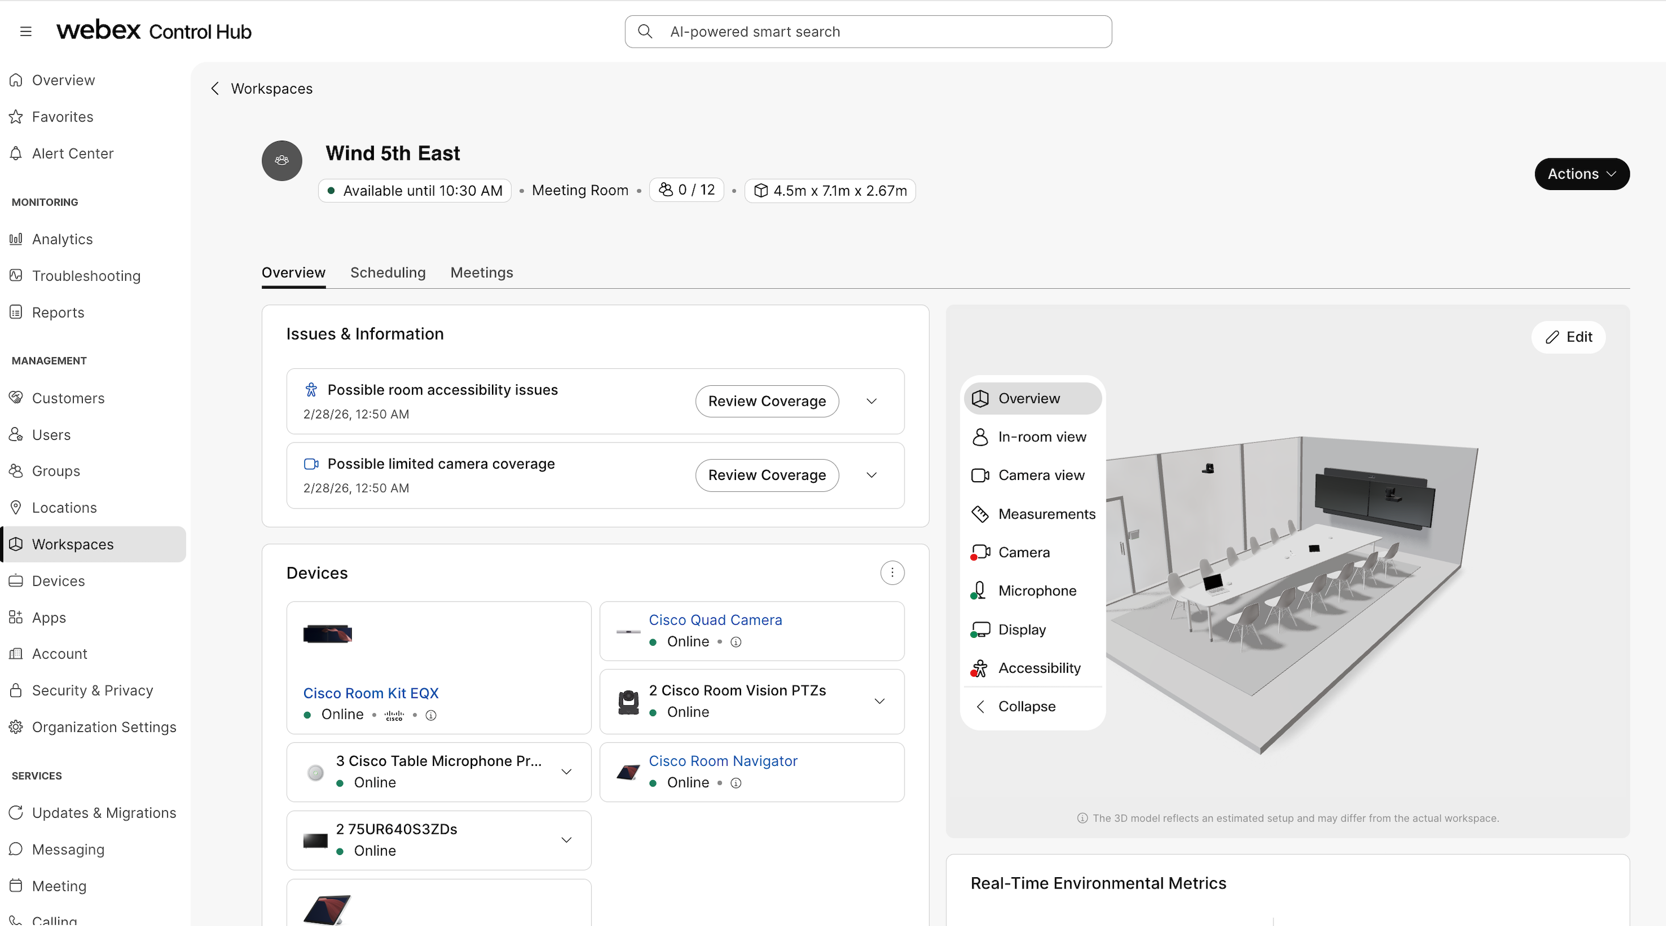Open the Actions dropdown
The width and height of the screenshot is (1666, 926).
(1581, 174)
